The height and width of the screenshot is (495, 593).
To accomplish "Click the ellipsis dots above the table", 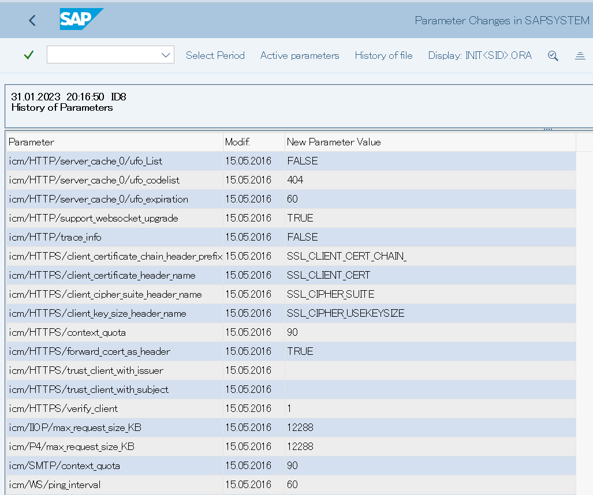I will click(547, 128).
